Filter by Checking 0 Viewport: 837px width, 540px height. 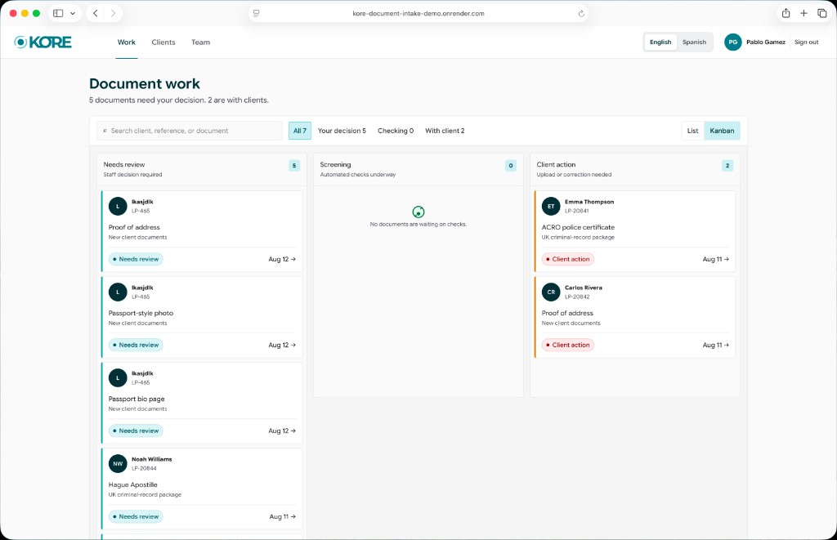(x=396, y=131)
